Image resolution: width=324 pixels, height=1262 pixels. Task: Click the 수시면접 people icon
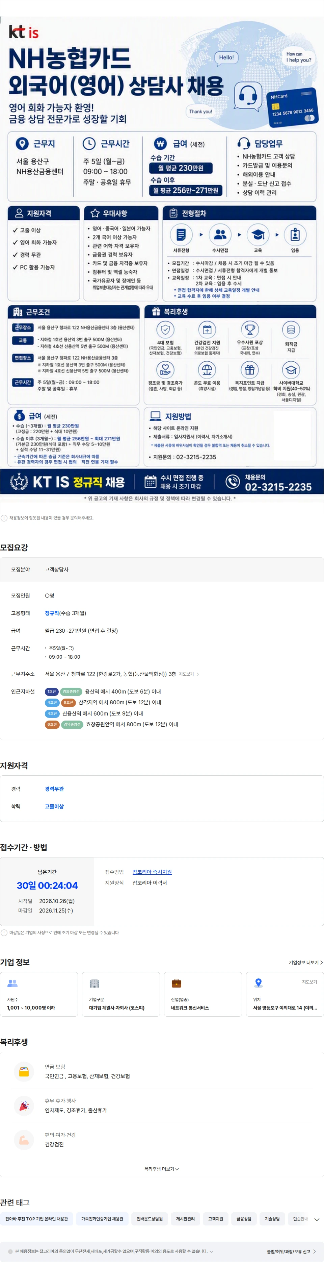220,235
